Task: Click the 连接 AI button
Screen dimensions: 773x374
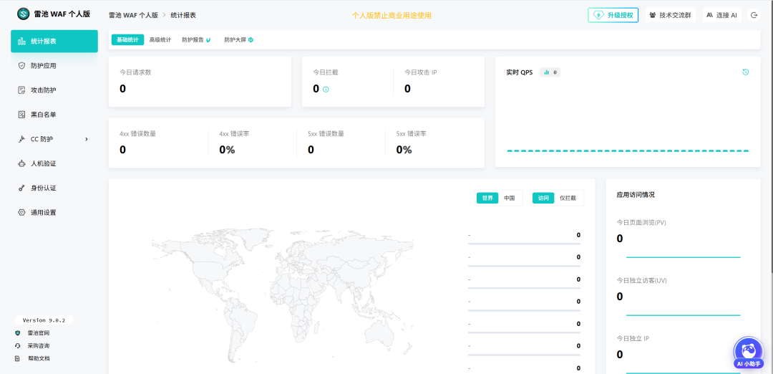Action: coord(721,15)
